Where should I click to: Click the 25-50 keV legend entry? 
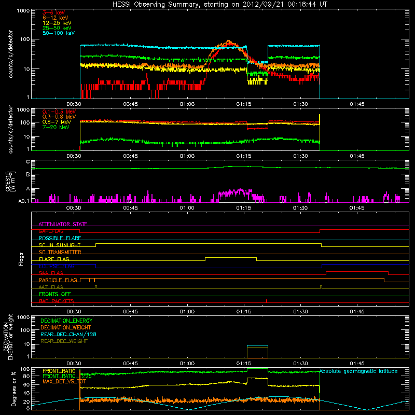point(57,28)
